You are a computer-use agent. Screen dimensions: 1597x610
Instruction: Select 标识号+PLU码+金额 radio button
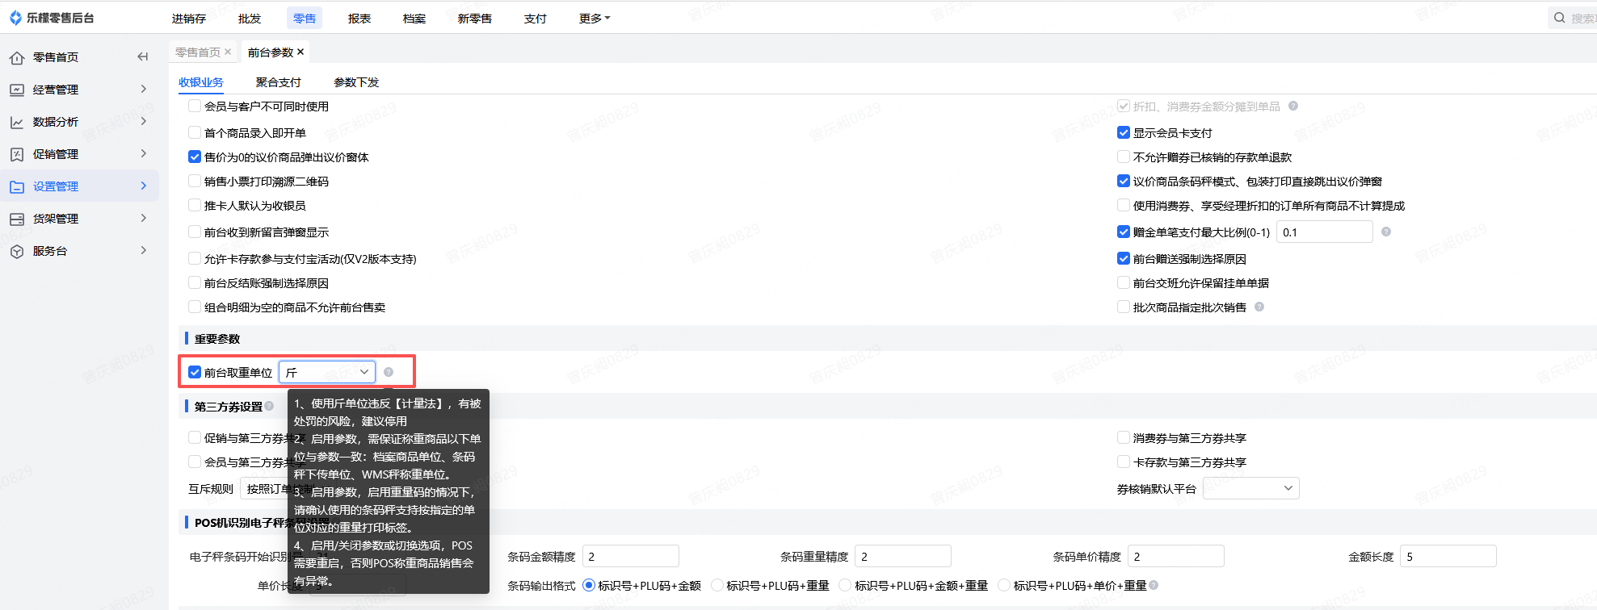coord(589,585)
